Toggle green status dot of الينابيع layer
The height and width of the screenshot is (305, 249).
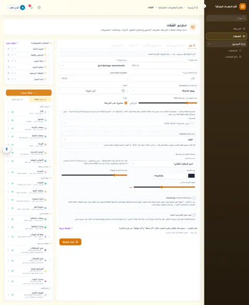12,120
